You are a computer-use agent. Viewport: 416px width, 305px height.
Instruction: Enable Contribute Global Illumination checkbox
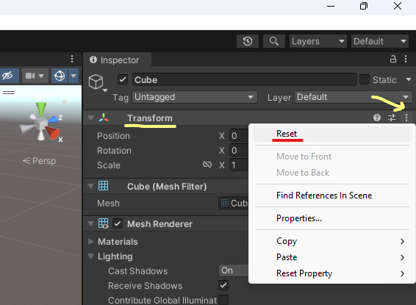pyautogui.click(x=223, y=300)
